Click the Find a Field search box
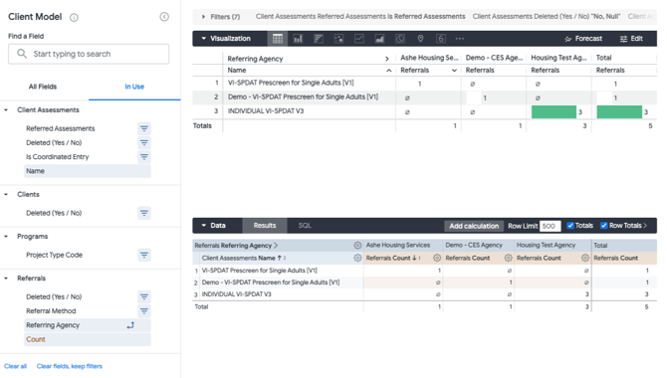This screenshot has width=667, height=378. click(x=89, y=54)
